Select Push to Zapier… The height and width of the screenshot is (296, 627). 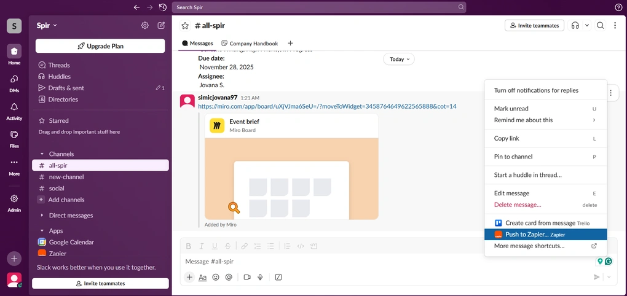pyautogui.click(x=545, y=235)
